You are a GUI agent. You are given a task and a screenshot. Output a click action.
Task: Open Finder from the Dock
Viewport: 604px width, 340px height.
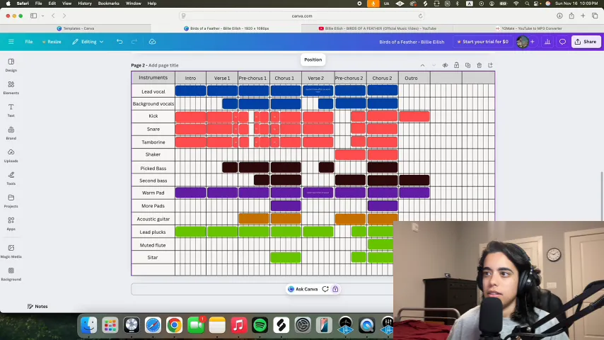88,325
